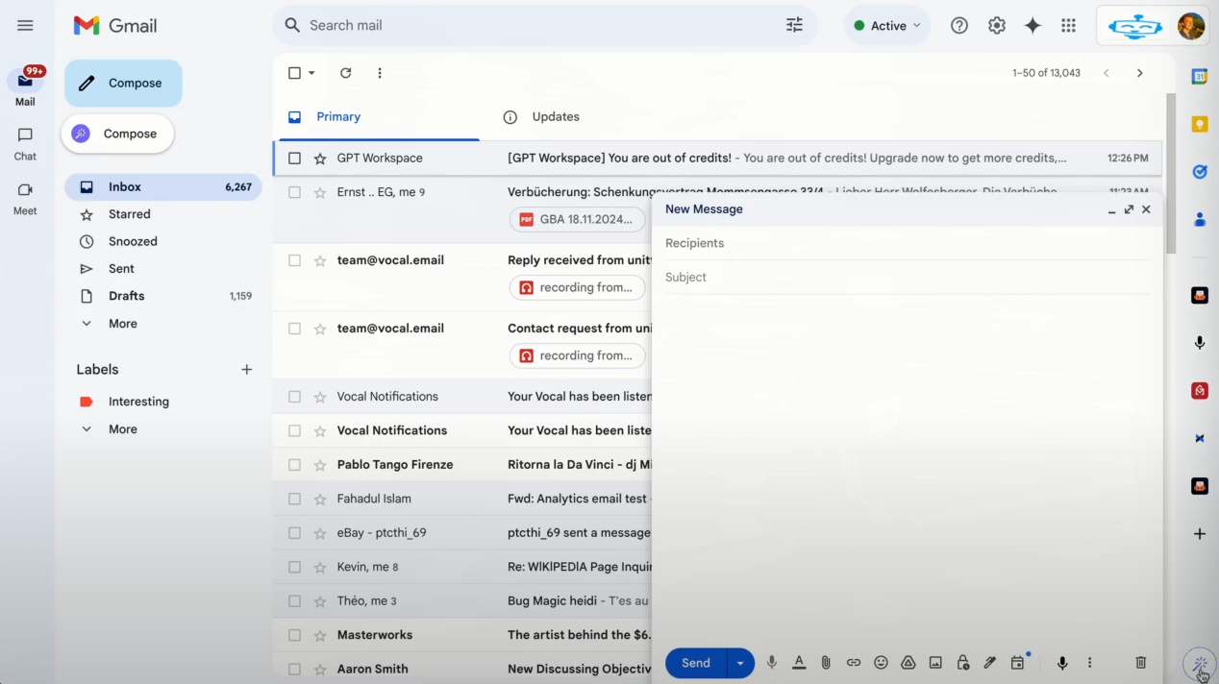
Task: Select the Fahadul Islam email checkbox
Action: click(295, 499)
